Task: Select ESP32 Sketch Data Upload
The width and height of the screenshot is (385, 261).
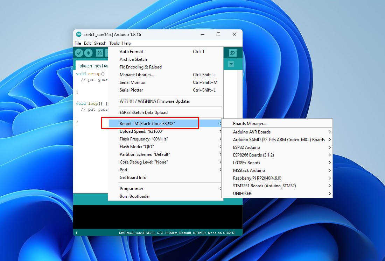Action: [x=143, y=112]
